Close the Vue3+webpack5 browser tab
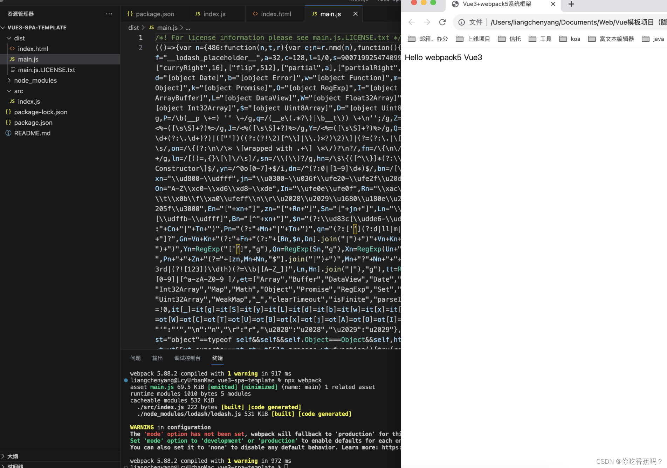The height and width of the screenshot is (468, 667). pyautogui.click(x=553, y=4)
